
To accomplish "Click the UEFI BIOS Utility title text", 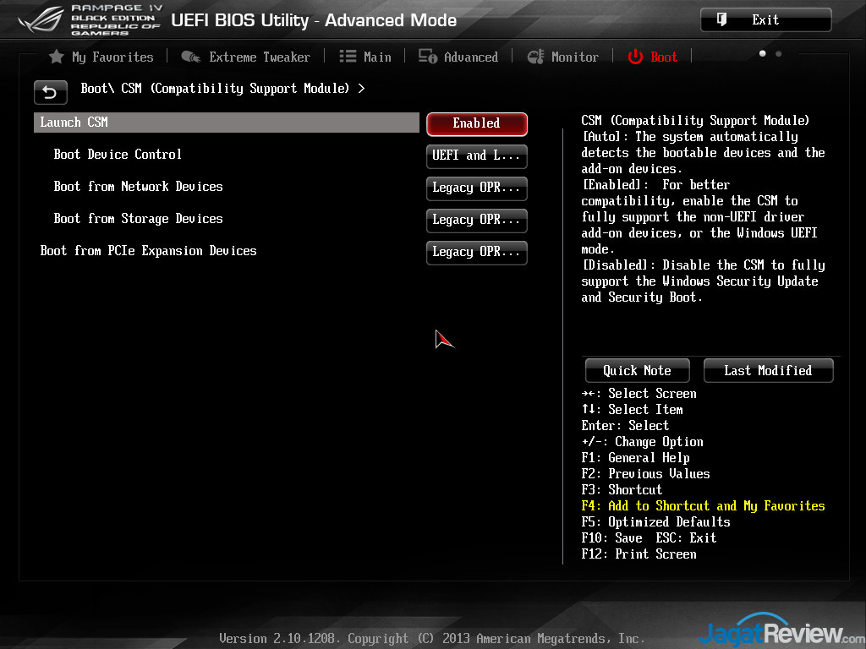I will coord(314,20).
